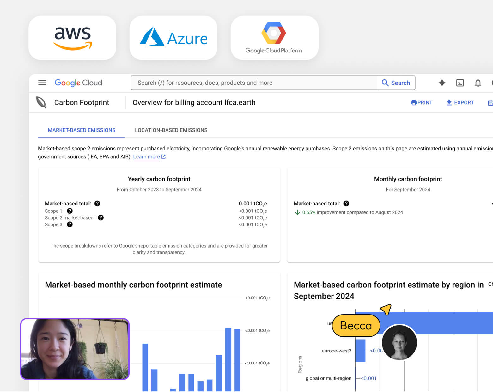Viewport: 493px width, 392px height.
Task: Click help icon next to Scope 3
Action: (x=70, y=224)
